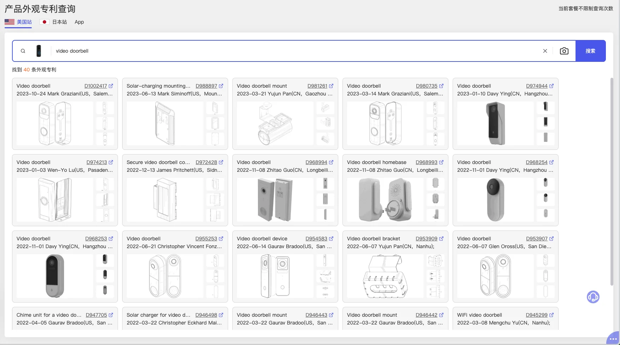Viewport: 620px width, 345px height.
Task: Open chat bubble icon in corner
Action: click(613, 339)
